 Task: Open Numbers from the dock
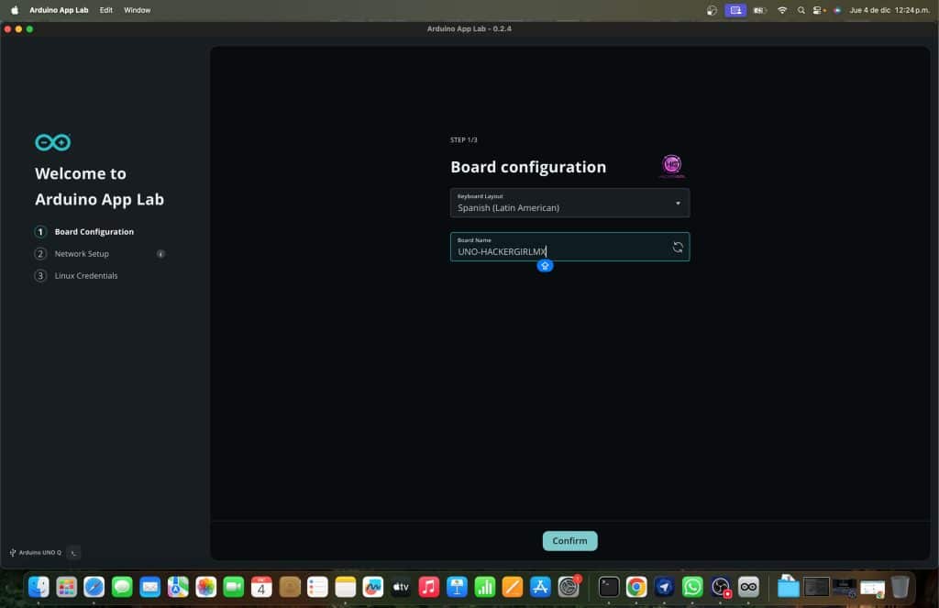click(484, 587)
